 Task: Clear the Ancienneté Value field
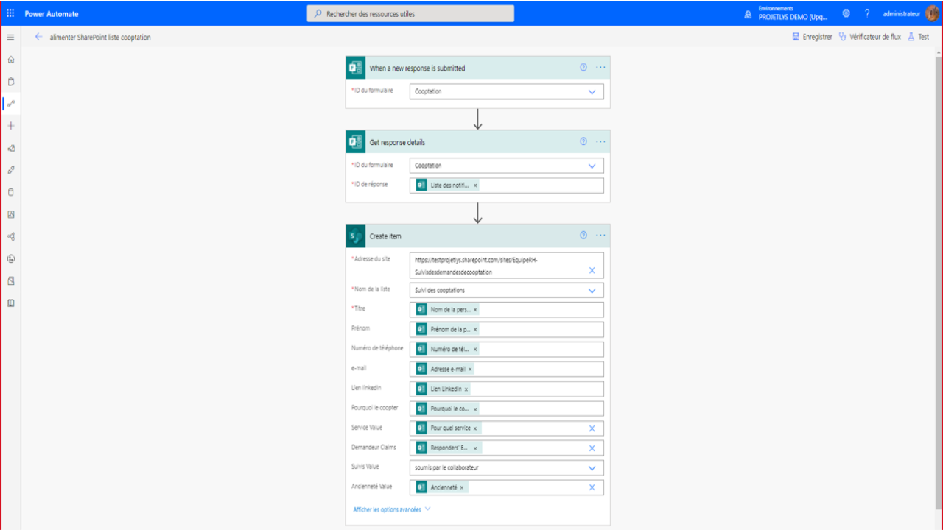click(x=592, y=487)
